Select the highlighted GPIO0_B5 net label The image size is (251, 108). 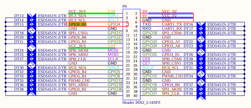pyautogui.click(x=78, y=24)
